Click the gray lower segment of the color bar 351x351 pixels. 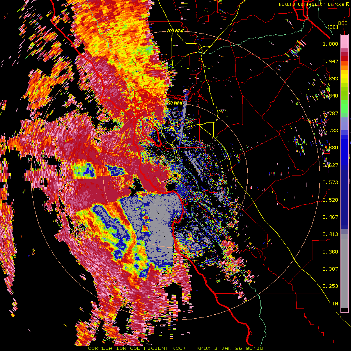[344, 271]
